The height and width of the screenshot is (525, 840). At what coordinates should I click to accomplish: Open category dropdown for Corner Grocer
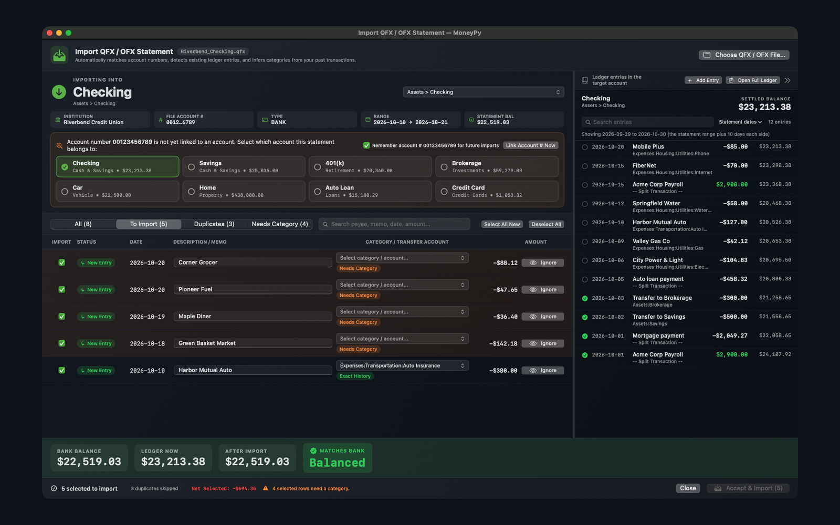pyautogui.click(x=402, y=258)
